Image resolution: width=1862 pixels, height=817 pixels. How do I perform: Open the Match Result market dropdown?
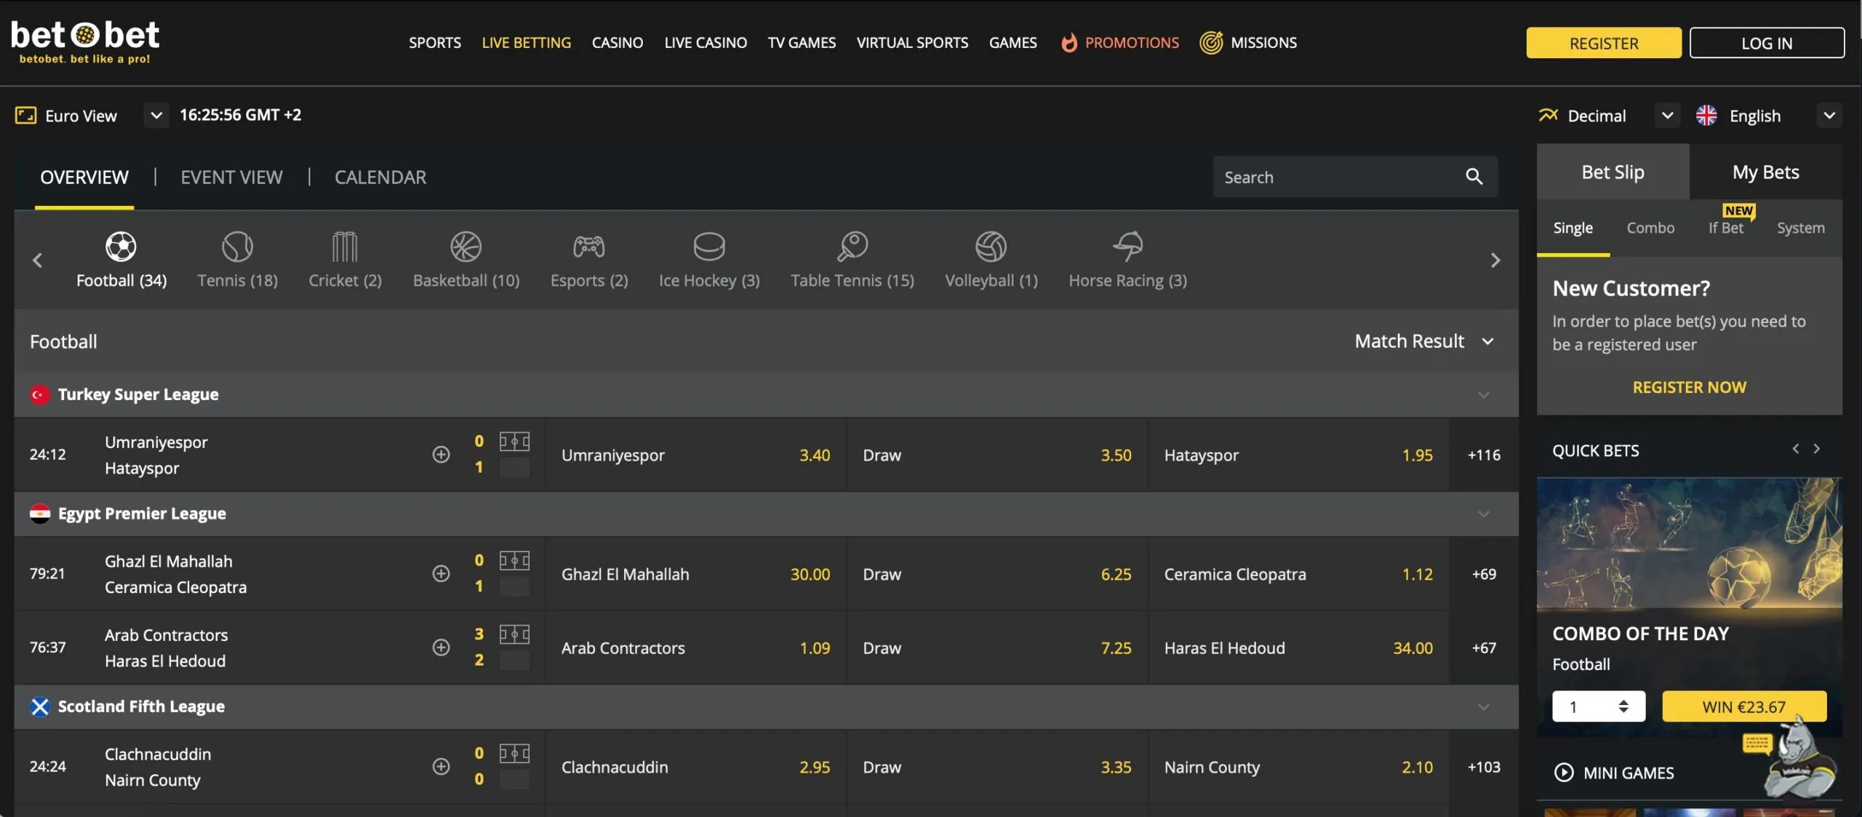(x=1423, y=341)
